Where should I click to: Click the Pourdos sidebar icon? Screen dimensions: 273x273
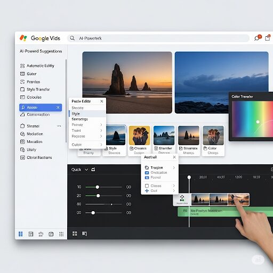(22, 82)
